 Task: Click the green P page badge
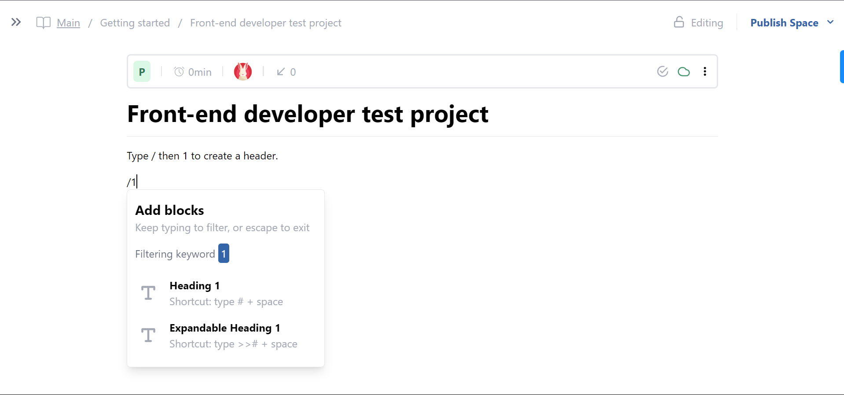pos(142,71)
